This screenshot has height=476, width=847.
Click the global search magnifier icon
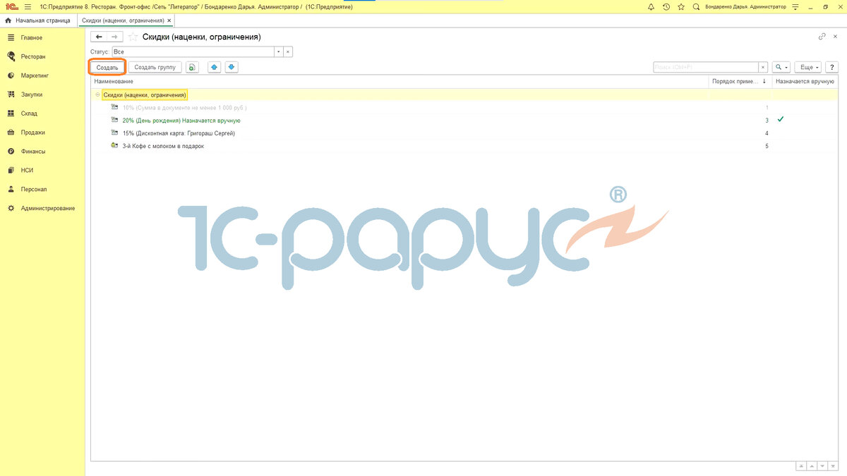coord(697,6)
